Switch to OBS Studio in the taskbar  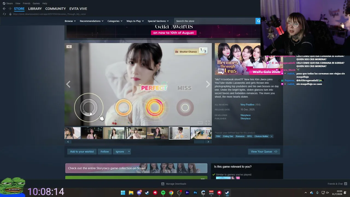pyautogui.click(x=179, y=193)
